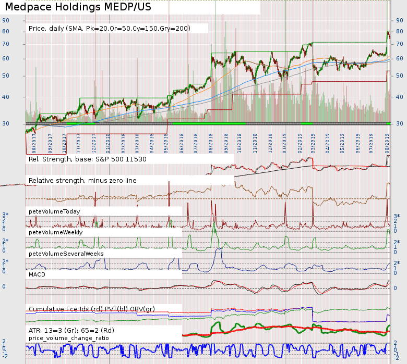Click the "03/2019" date label
This screenshot has height=364, width=407.
313,143
